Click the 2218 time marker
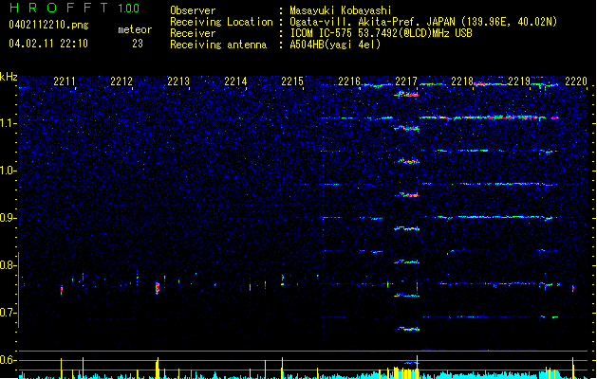Image resolution: width=597 pixels, height=379 pixels. (462, 81)
